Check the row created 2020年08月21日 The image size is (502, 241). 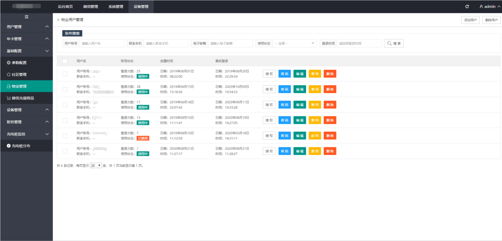[x=65, y=151]
